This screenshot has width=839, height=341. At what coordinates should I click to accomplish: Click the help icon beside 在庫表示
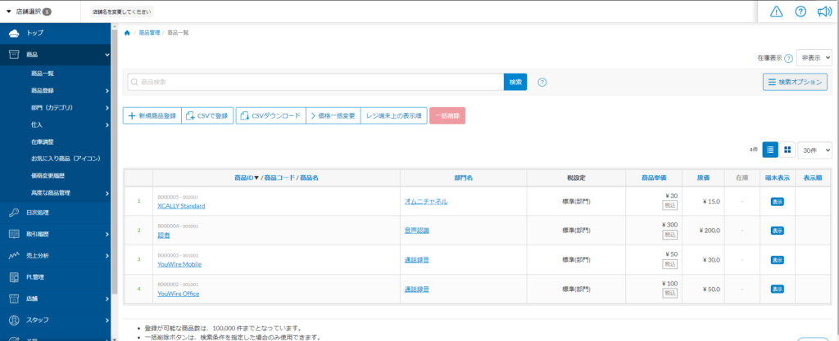788,57
